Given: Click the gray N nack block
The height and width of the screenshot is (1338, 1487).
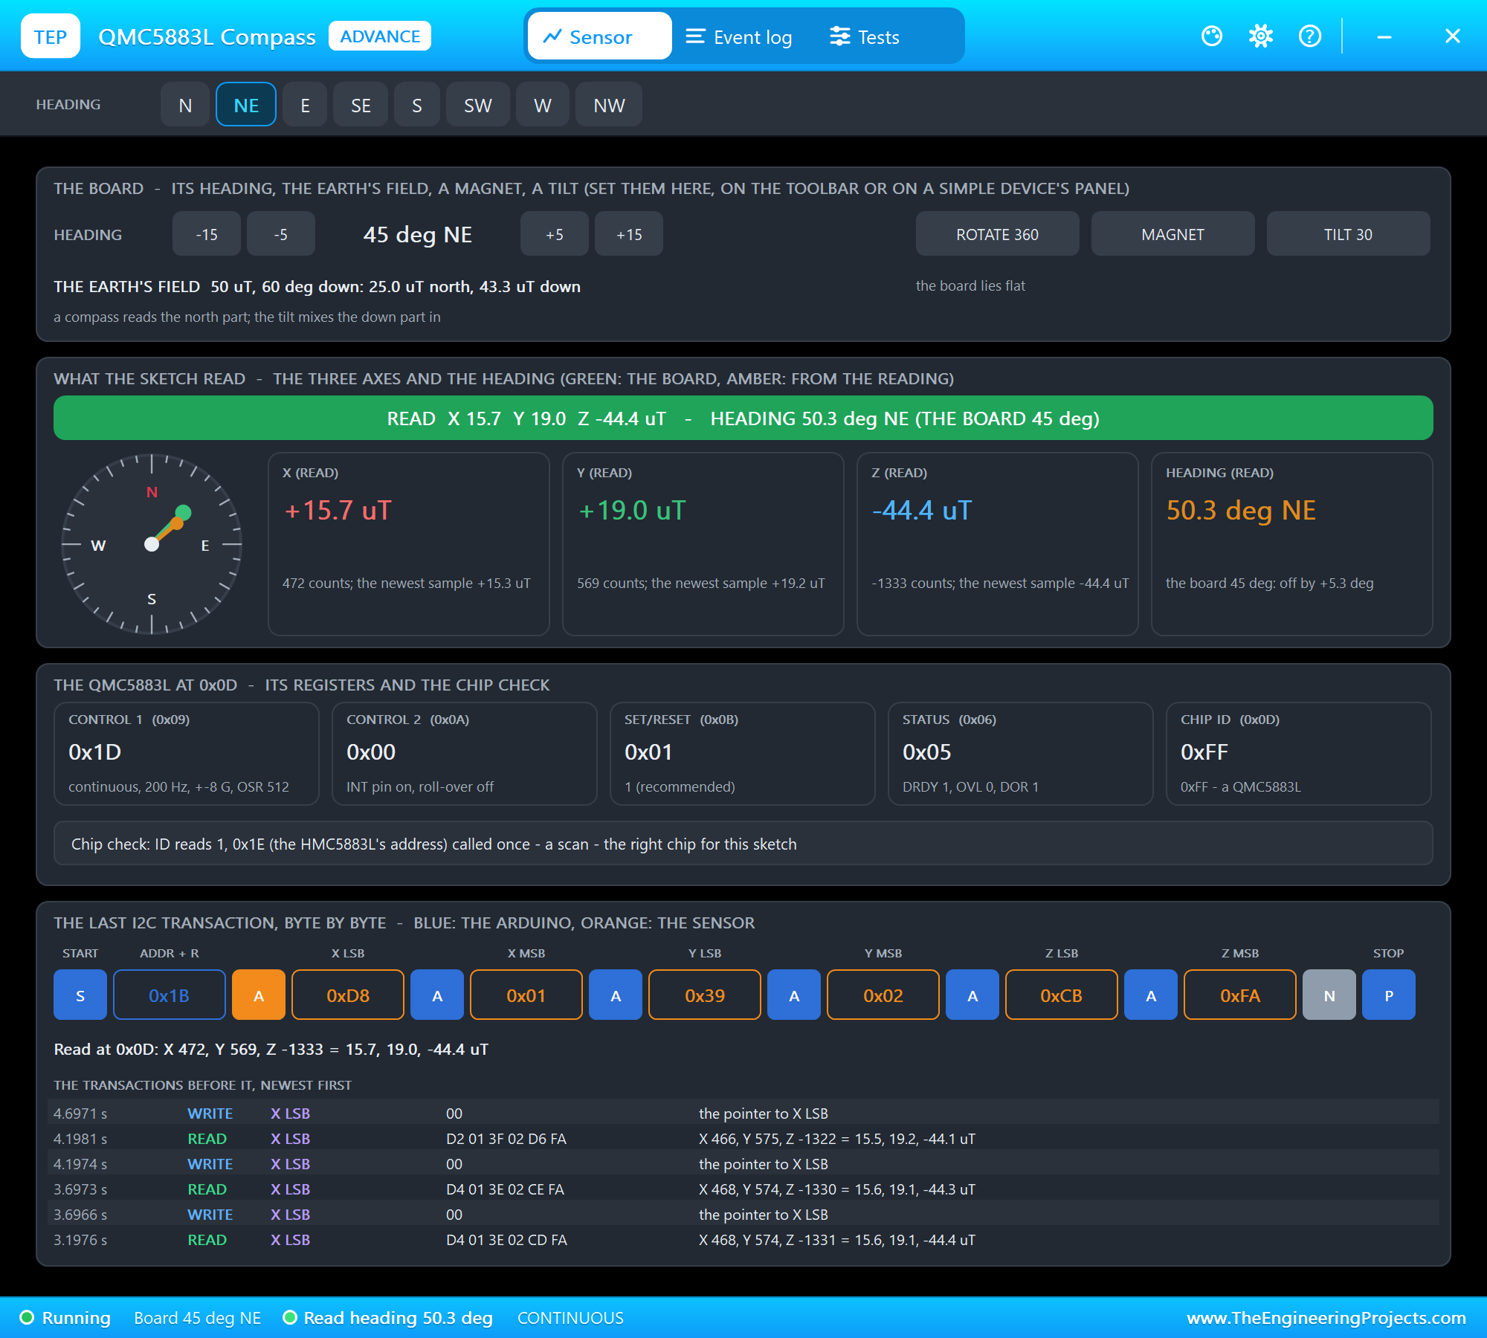Looking at the screenshot, I should 1329,995.
